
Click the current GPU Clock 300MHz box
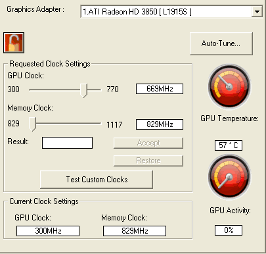coord(48,231)
